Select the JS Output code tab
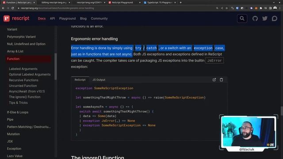 point(99,79)
